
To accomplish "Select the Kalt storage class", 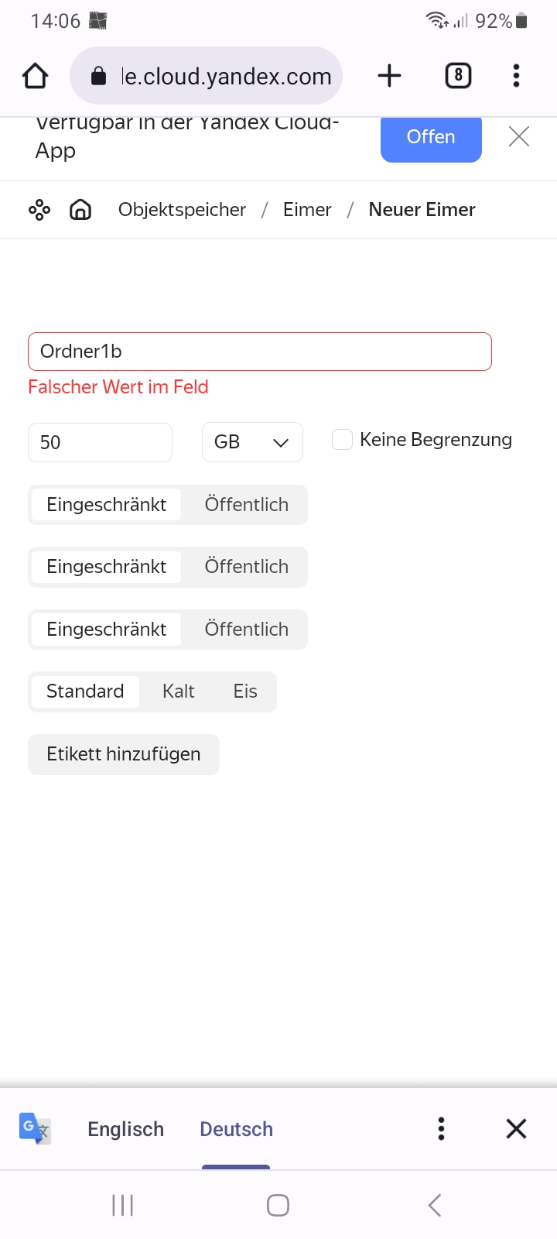I will [x=178, y=691].
